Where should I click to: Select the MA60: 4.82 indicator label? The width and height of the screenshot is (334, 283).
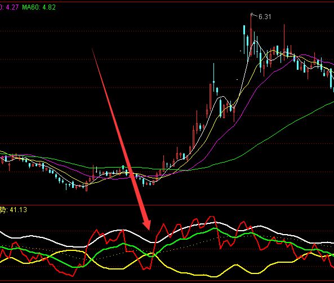(39, 7)
